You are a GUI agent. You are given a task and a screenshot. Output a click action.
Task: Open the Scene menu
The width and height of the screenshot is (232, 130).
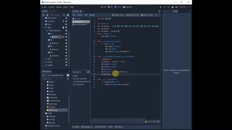coord(44,7)
